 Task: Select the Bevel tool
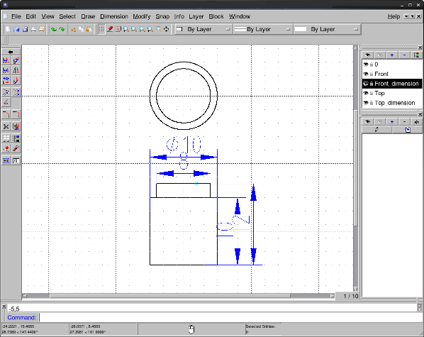pos(6,114)
